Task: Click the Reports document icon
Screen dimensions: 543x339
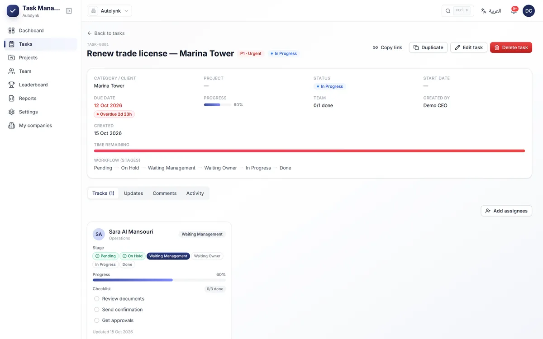Action: (12, 99)
